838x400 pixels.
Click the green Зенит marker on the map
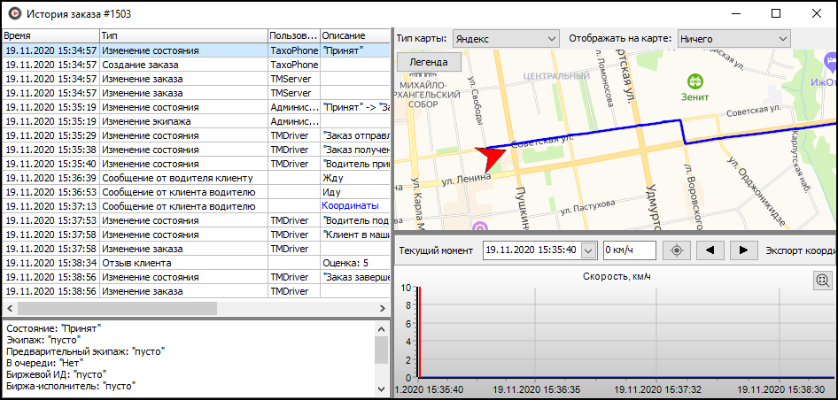pos(694,81)
